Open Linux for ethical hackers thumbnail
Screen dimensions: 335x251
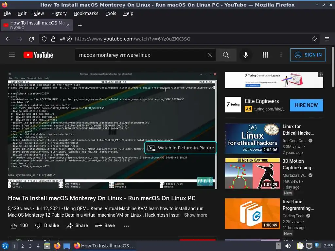click(x=252, y=139)
